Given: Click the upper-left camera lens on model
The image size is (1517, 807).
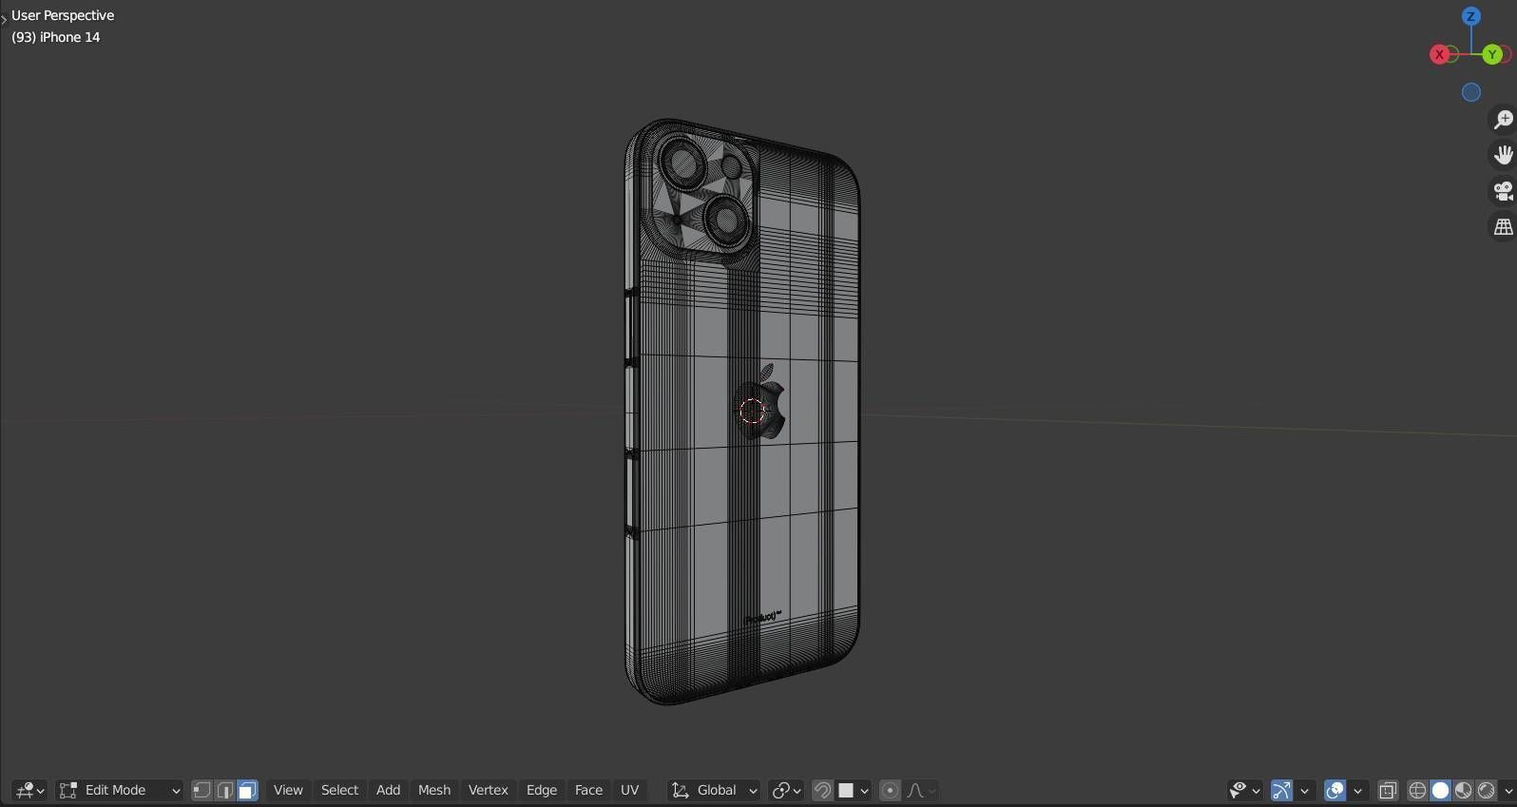Looking at the screenshot, I should pos(682,165).
